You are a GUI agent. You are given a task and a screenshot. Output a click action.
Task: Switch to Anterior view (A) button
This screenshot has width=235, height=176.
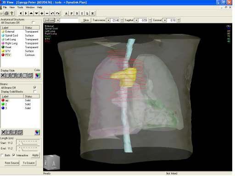click(x=66, y=13)
